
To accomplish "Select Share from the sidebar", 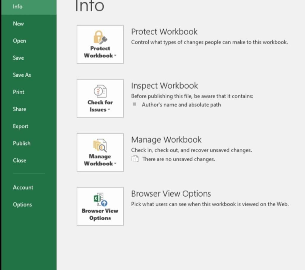I will pyautogui.click(x=19, y=109).
